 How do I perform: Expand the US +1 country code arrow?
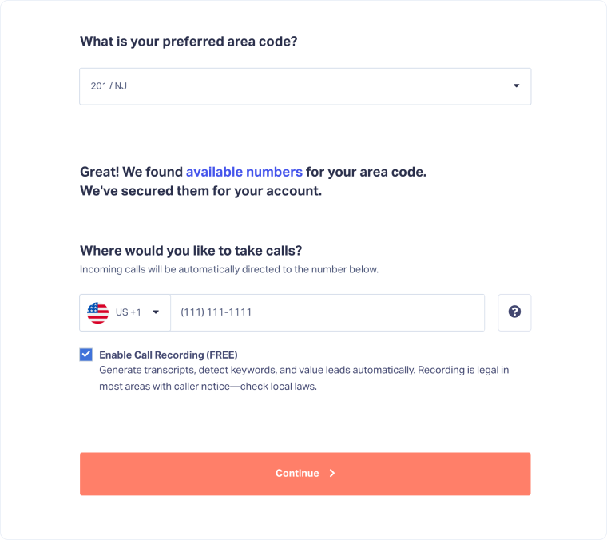click(x=156, y=312)
